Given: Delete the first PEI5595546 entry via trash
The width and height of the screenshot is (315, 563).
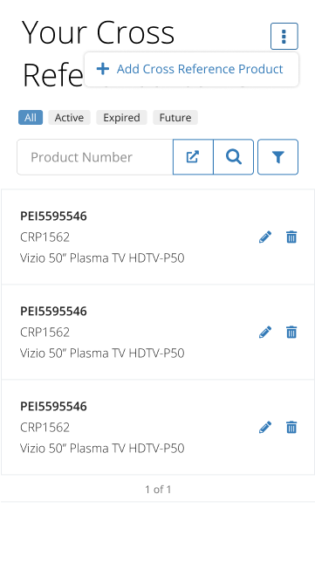Looking at the screenshot, I should coord(291,237).
